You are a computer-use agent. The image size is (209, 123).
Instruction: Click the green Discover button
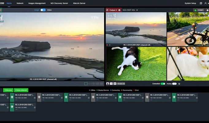point(8,90)
